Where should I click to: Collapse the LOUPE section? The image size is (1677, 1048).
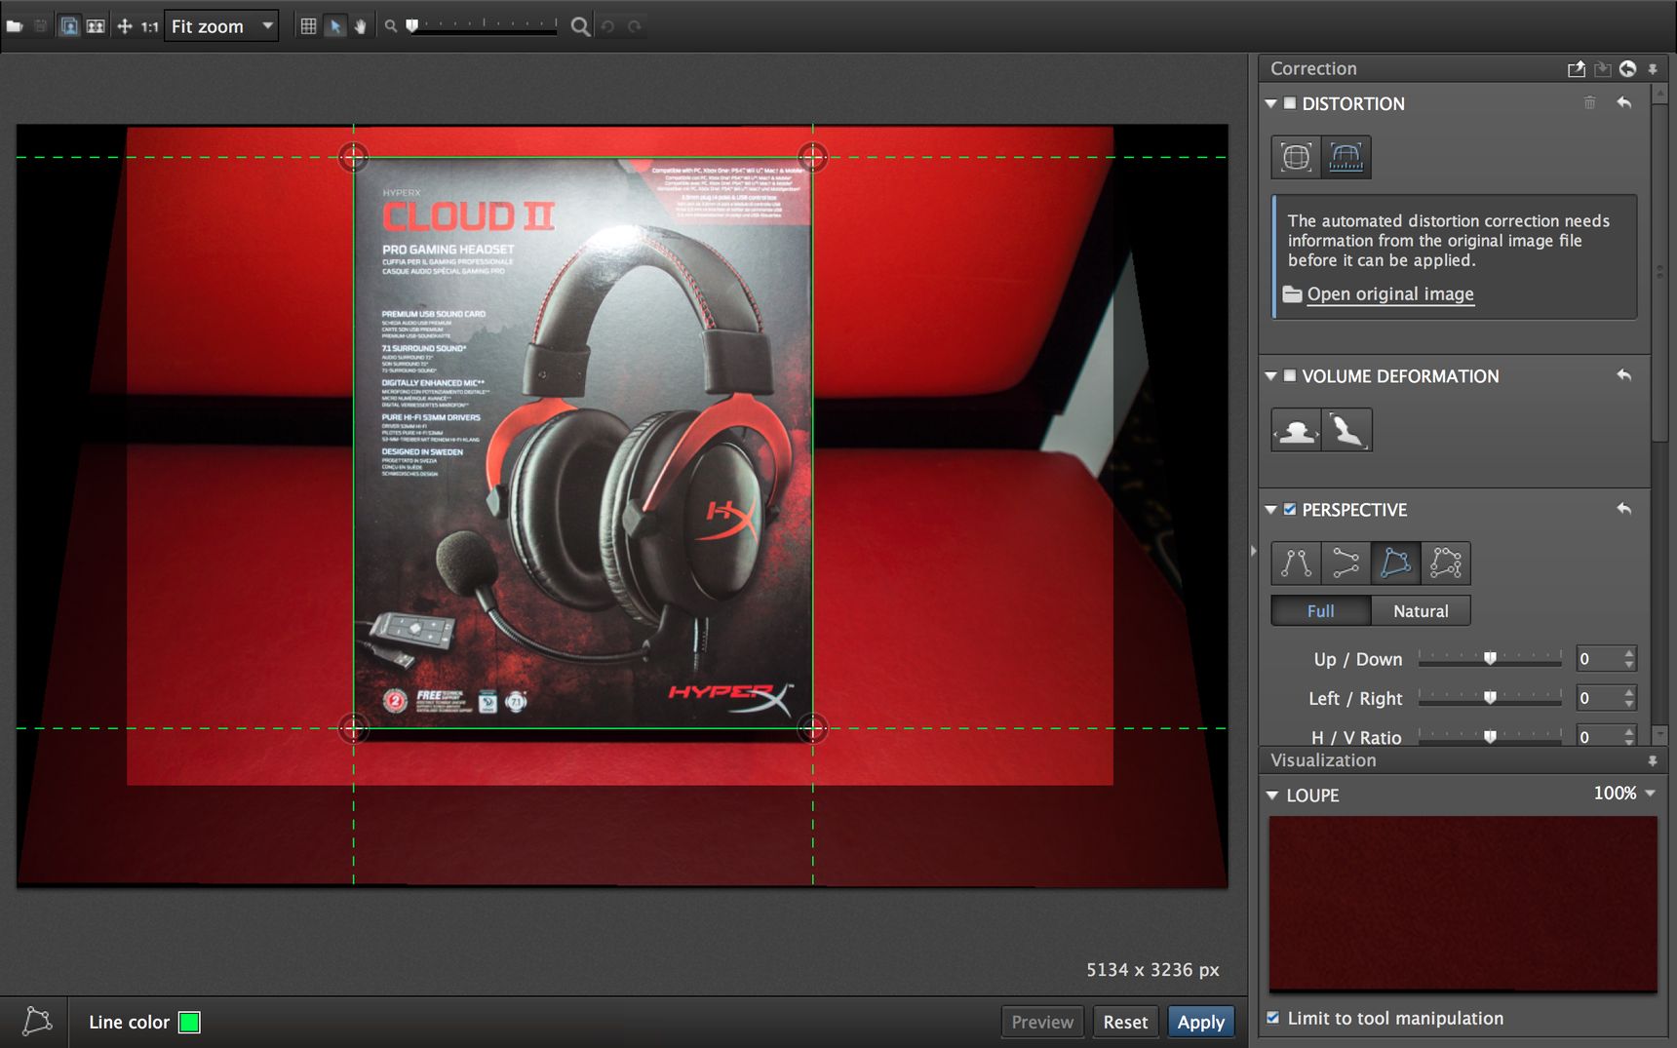tap(1271, 796)
